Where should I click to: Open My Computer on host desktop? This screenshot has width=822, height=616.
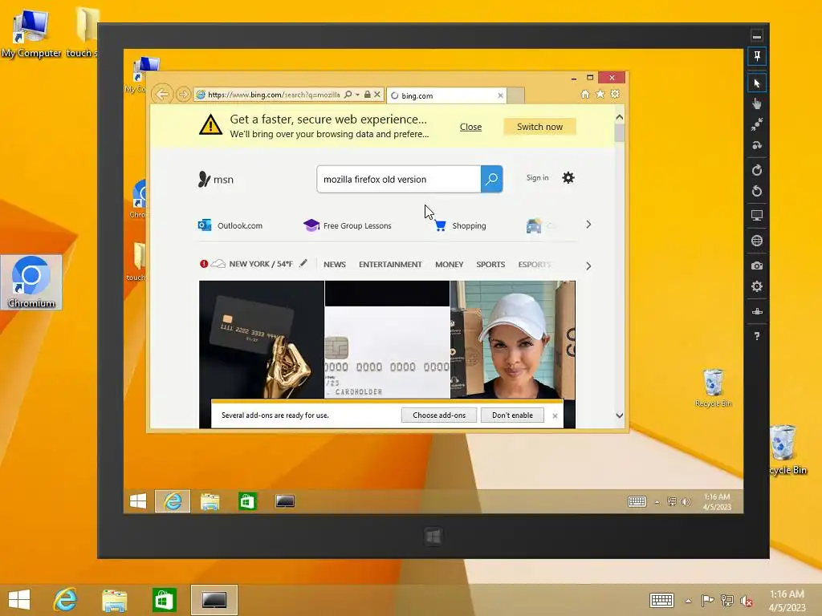click(x=31, y=32)
